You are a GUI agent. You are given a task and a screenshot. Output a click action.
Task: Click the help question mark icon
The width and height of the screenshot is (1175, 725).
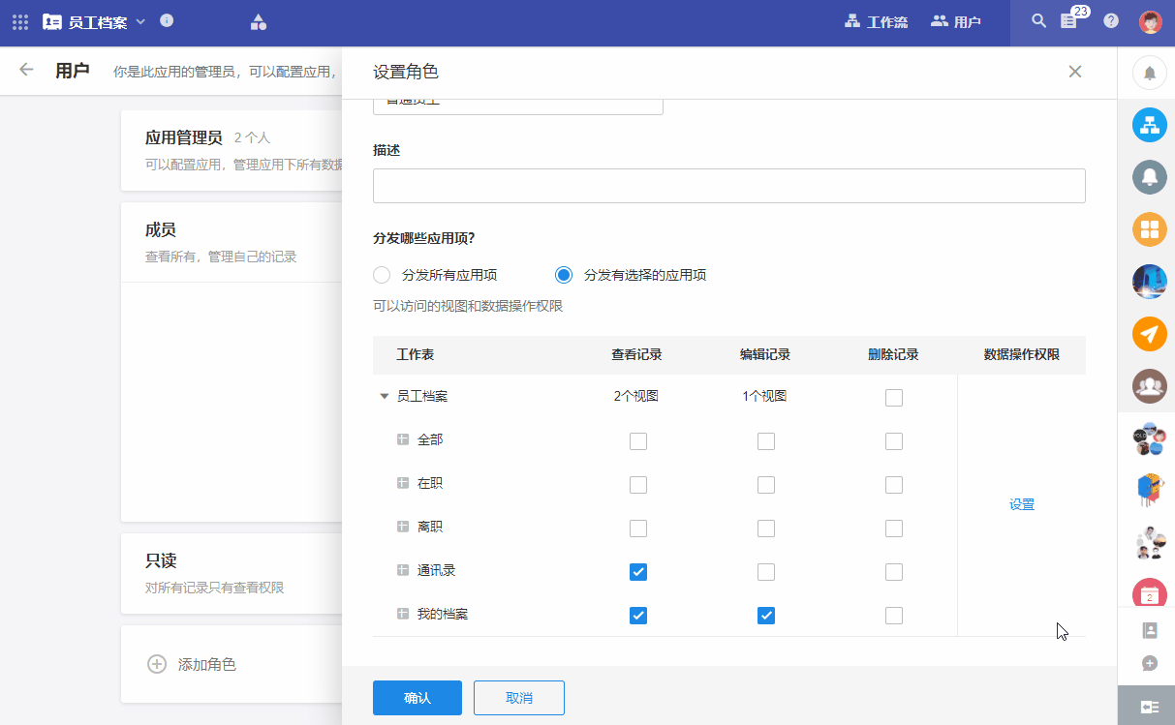(1111, 21)
